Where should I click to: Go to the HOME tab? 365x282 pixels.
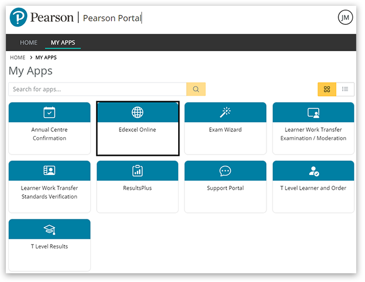click(x=28, y=42)
